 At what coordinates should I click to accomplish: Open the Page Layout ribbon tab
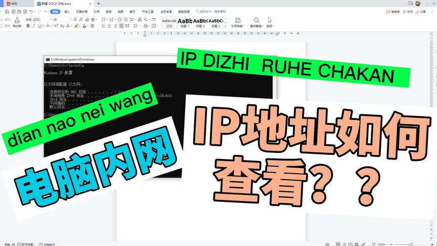point(81,12)
